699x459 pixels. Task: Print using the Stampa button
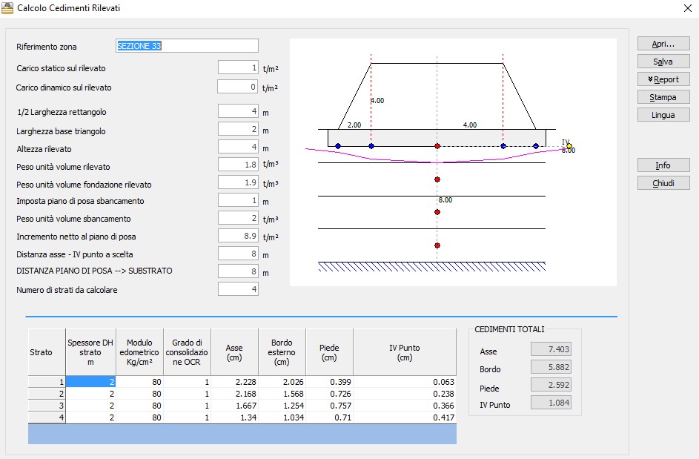[663, 97]
